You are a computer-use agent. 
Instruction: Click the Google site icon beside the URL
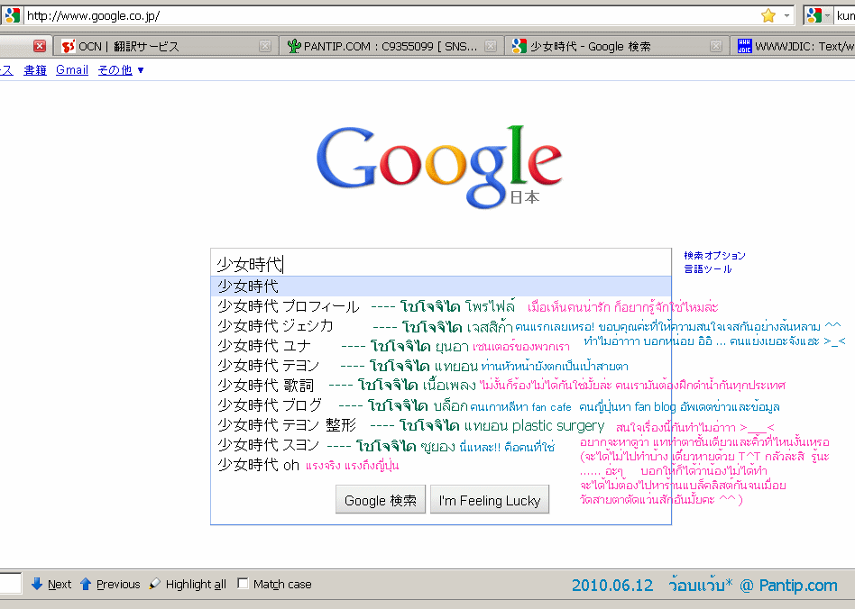pos(13,15)
